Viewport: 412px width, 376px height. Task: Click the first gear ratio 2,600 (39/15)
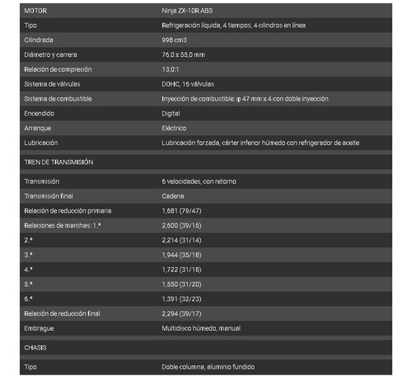181,226
